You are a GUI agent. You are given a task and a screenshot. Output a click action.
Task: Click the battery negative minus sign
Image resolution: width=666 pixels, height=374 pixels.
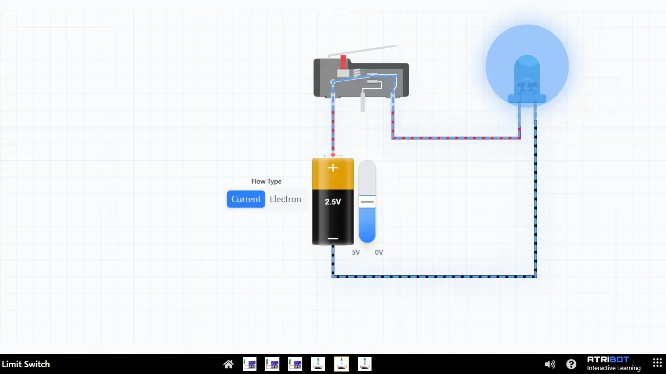333,239
